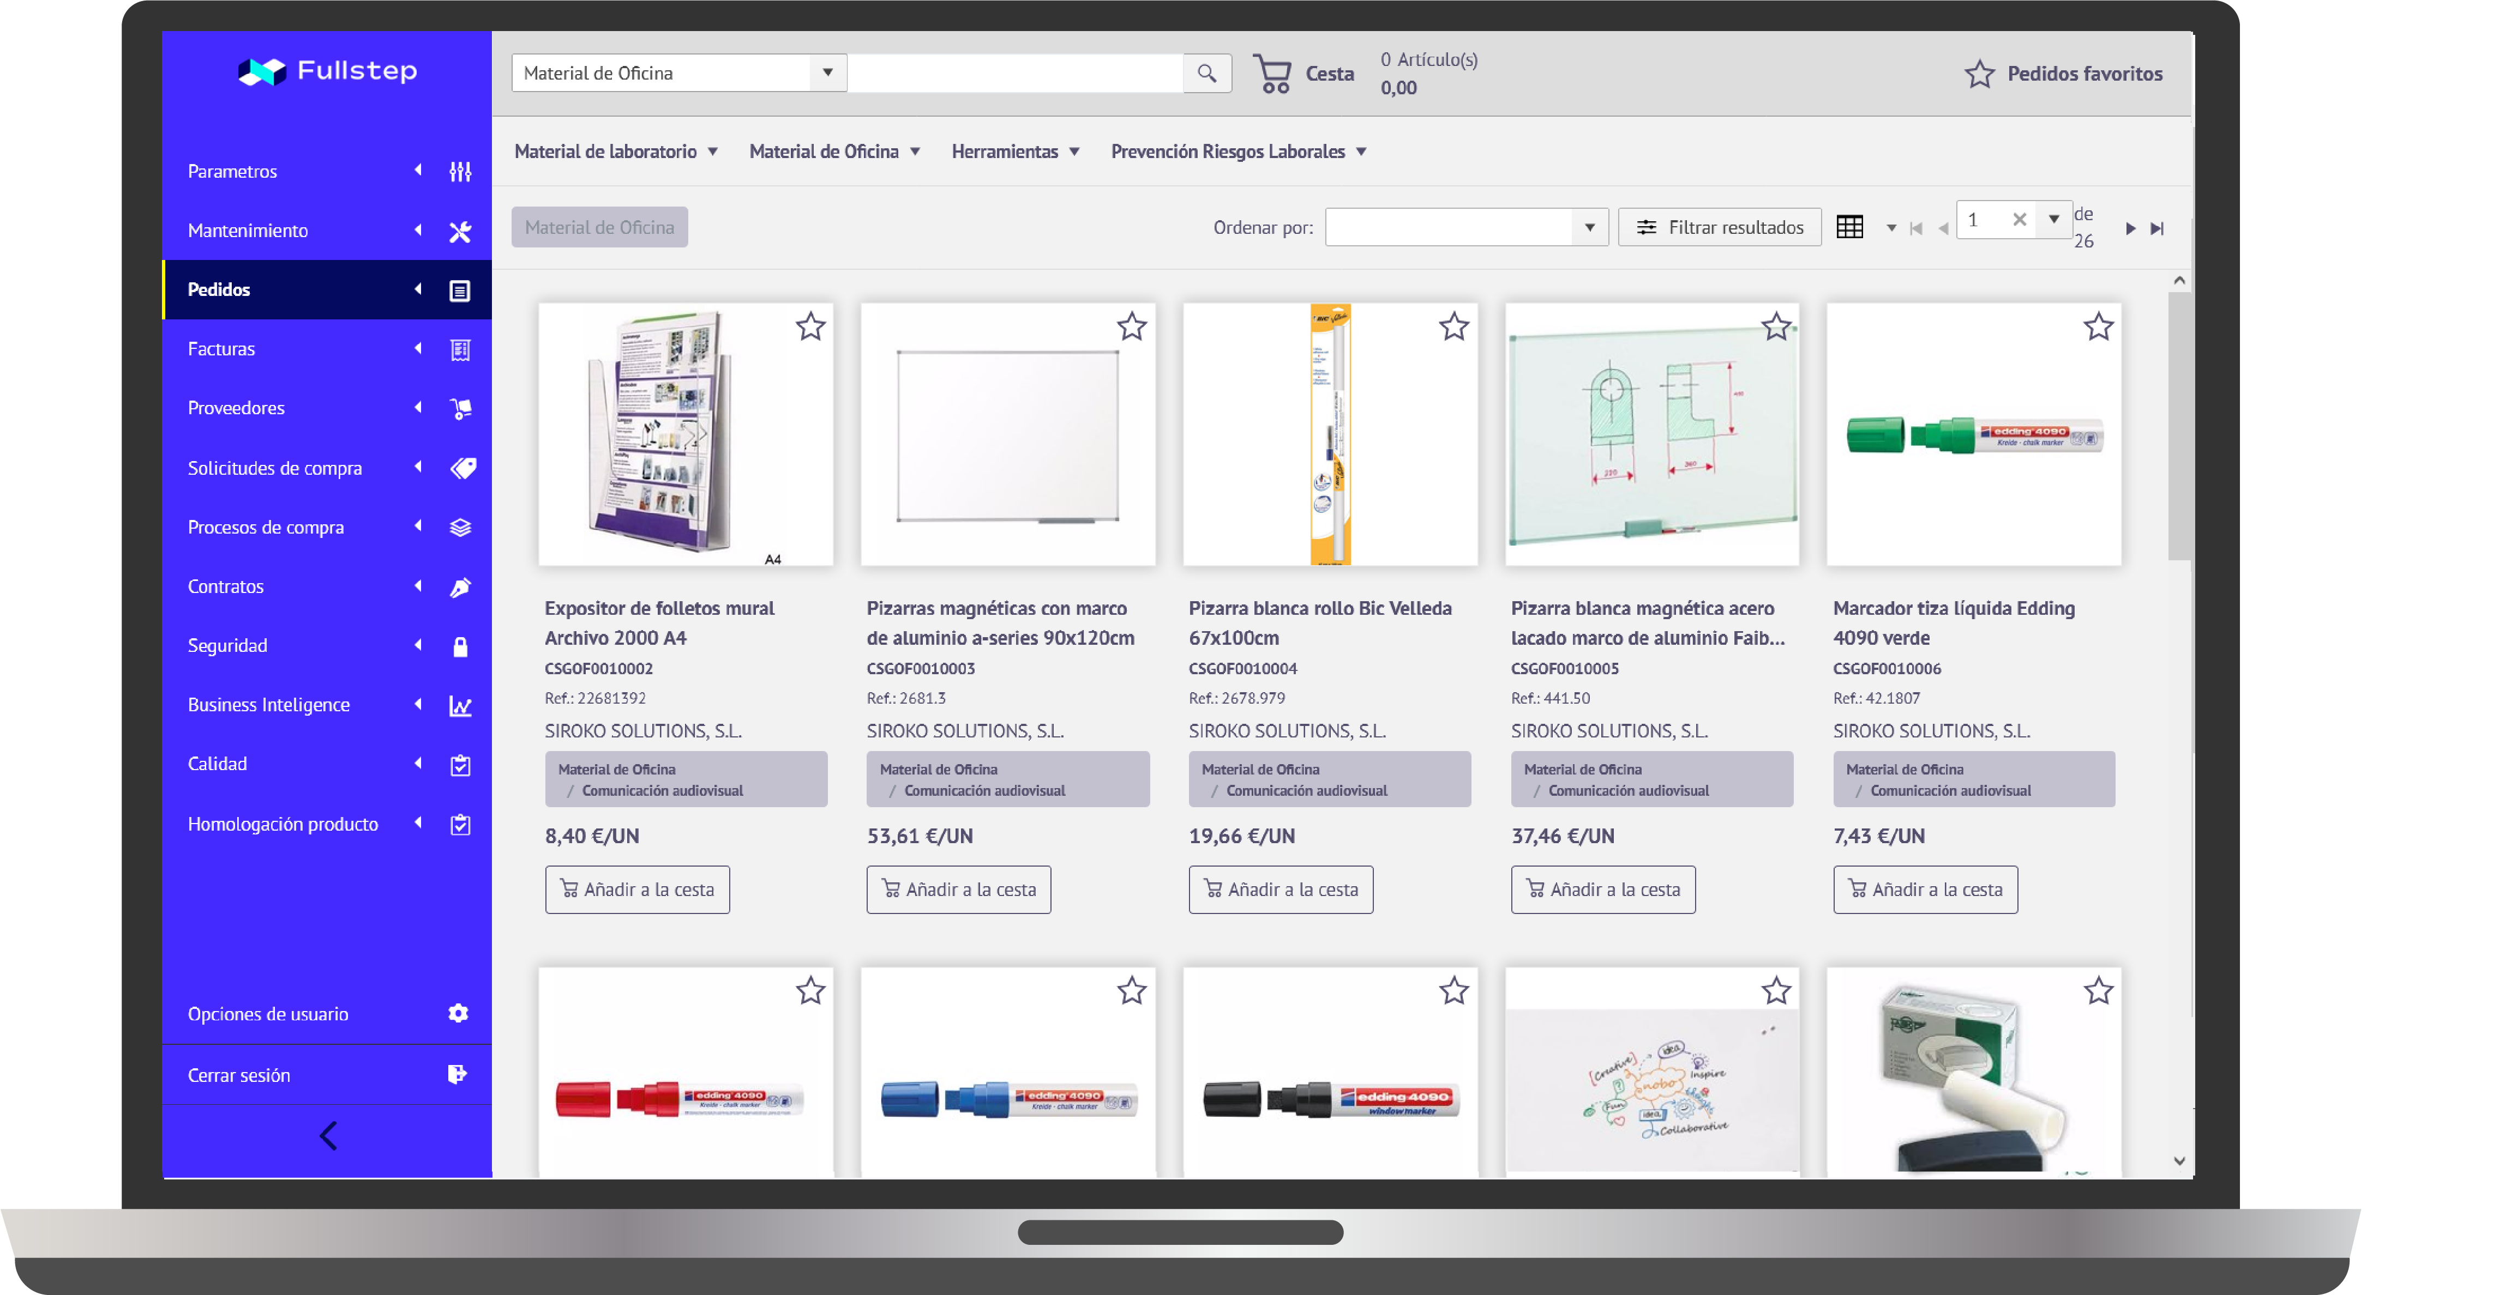Click the Seguridad padlock icon
The width and height of the screenshot is (2505, 1295).
click(460, 647)
